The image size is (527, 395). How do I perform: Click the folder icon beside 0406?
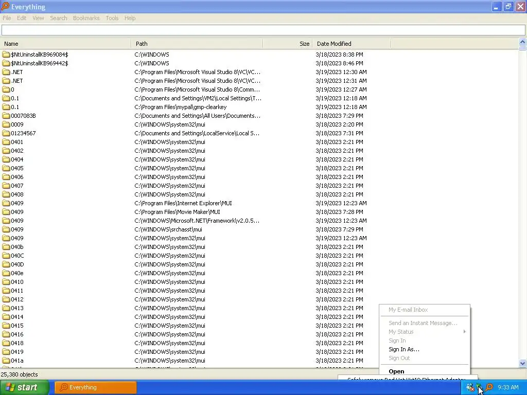6,177
